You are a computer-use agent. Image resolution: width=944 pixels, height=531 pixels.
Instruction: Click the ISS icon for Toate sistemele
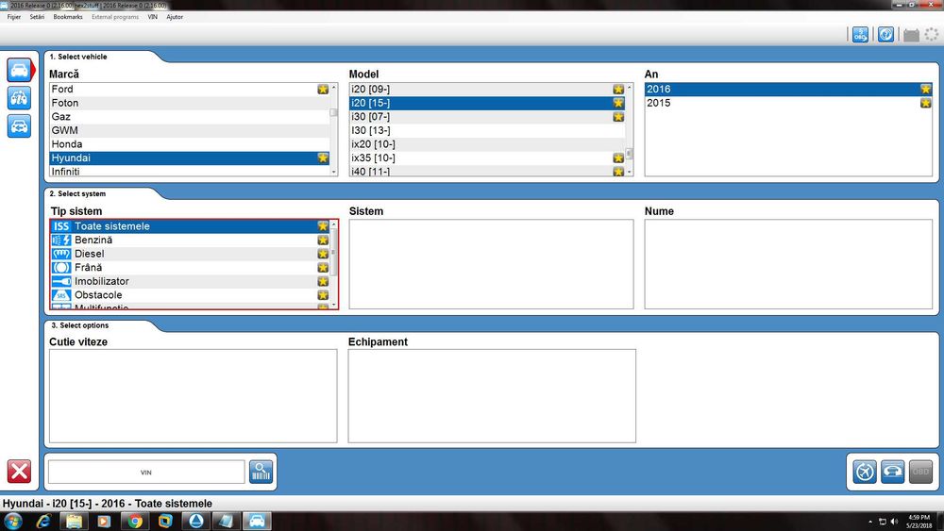click(61, 226)
